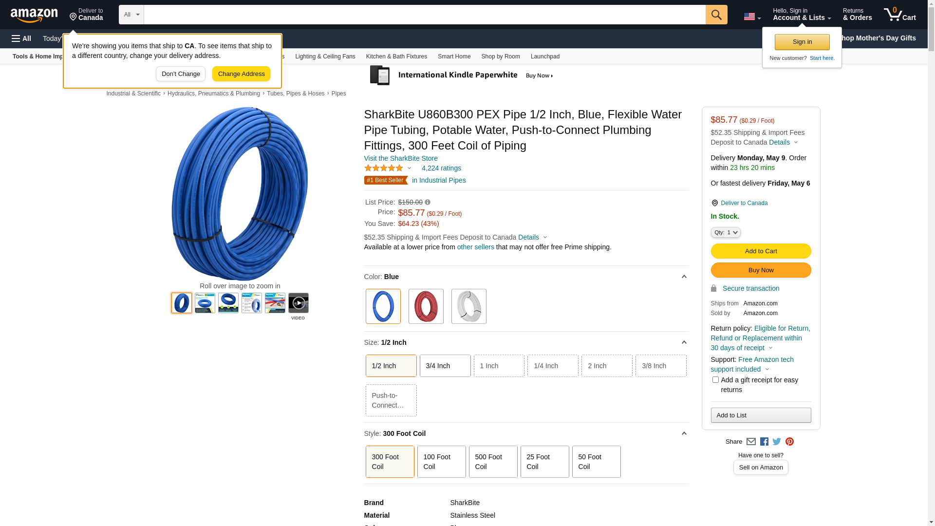The width and height of the screenshot is (935, 526).
Task: Open Lighting & Ceiling Fans menu
Action: 325,56
